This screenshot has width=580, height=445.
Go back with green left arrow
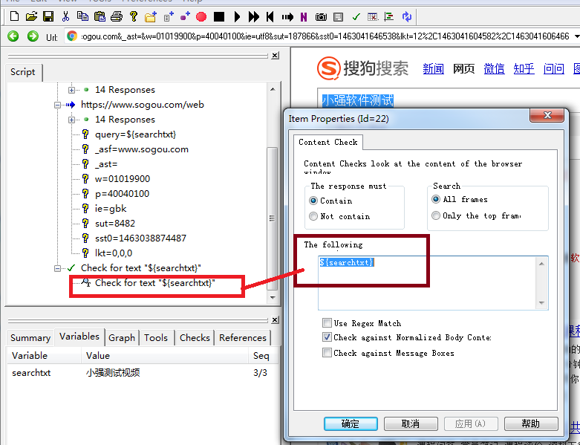click(x=13, y=36)
